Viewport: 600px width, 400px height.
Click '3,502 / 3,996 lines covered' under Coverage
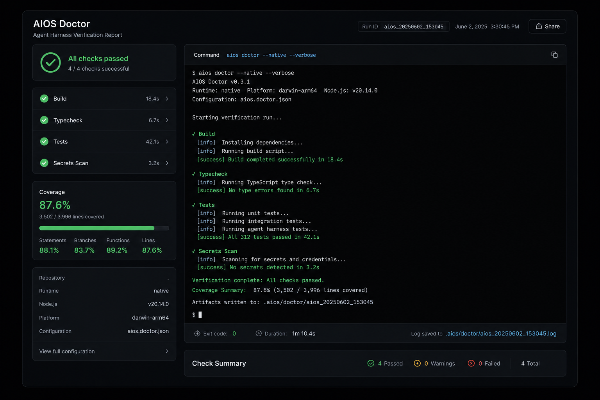coord(71,217)
